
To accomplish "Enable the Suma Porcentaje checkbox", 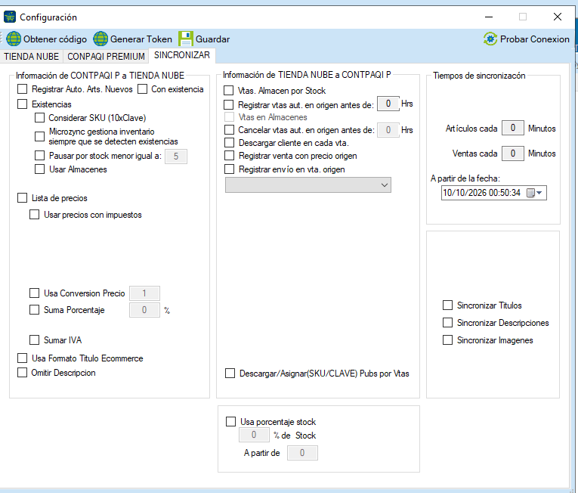I will coord(34,309).
